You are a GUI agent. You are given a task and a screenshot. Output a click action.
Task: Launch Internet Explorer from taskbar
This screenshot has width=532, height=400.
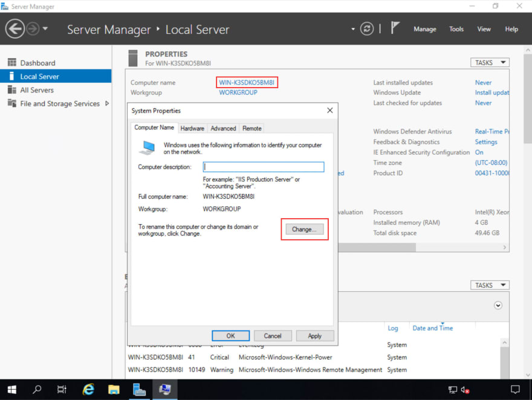click(x=88, y=390)
